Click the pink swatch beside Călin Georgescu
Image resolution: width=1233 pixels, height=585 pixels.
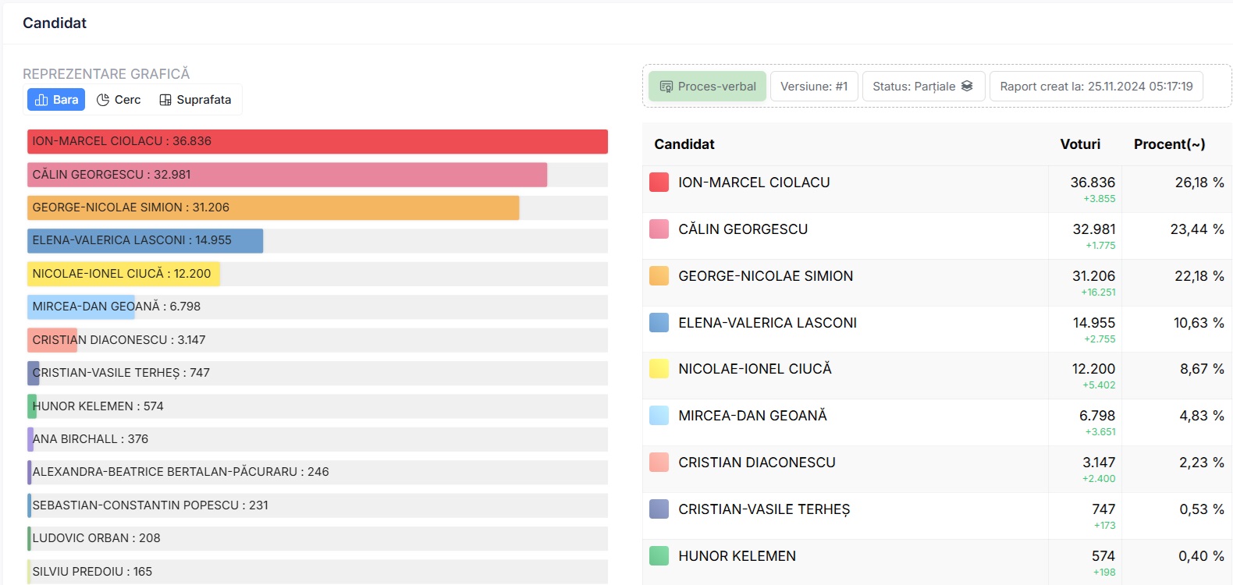(x=659, y=229)
